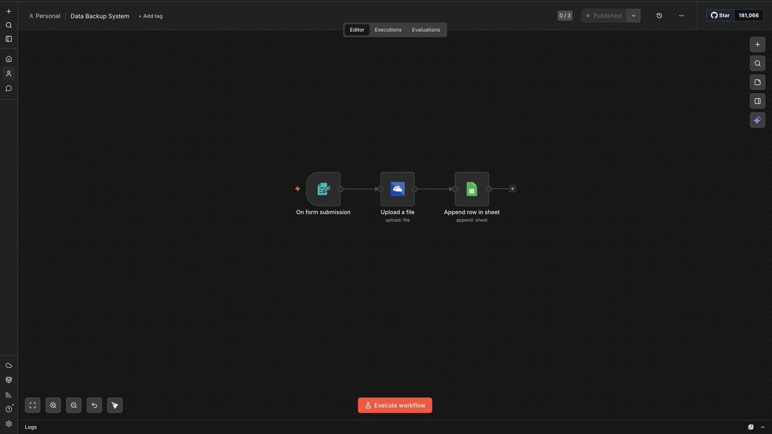
Task: Open the Help question mark icon
Action: pos(8,410)
